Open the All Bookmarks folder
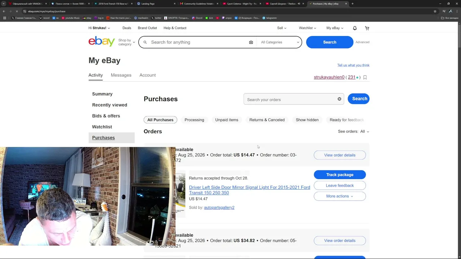The image size is (461, 259). coord(450,18)
